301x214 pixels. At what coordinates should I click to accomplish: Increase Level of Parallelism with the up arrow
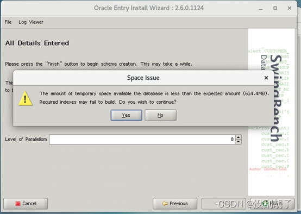(x=238, y=137)
